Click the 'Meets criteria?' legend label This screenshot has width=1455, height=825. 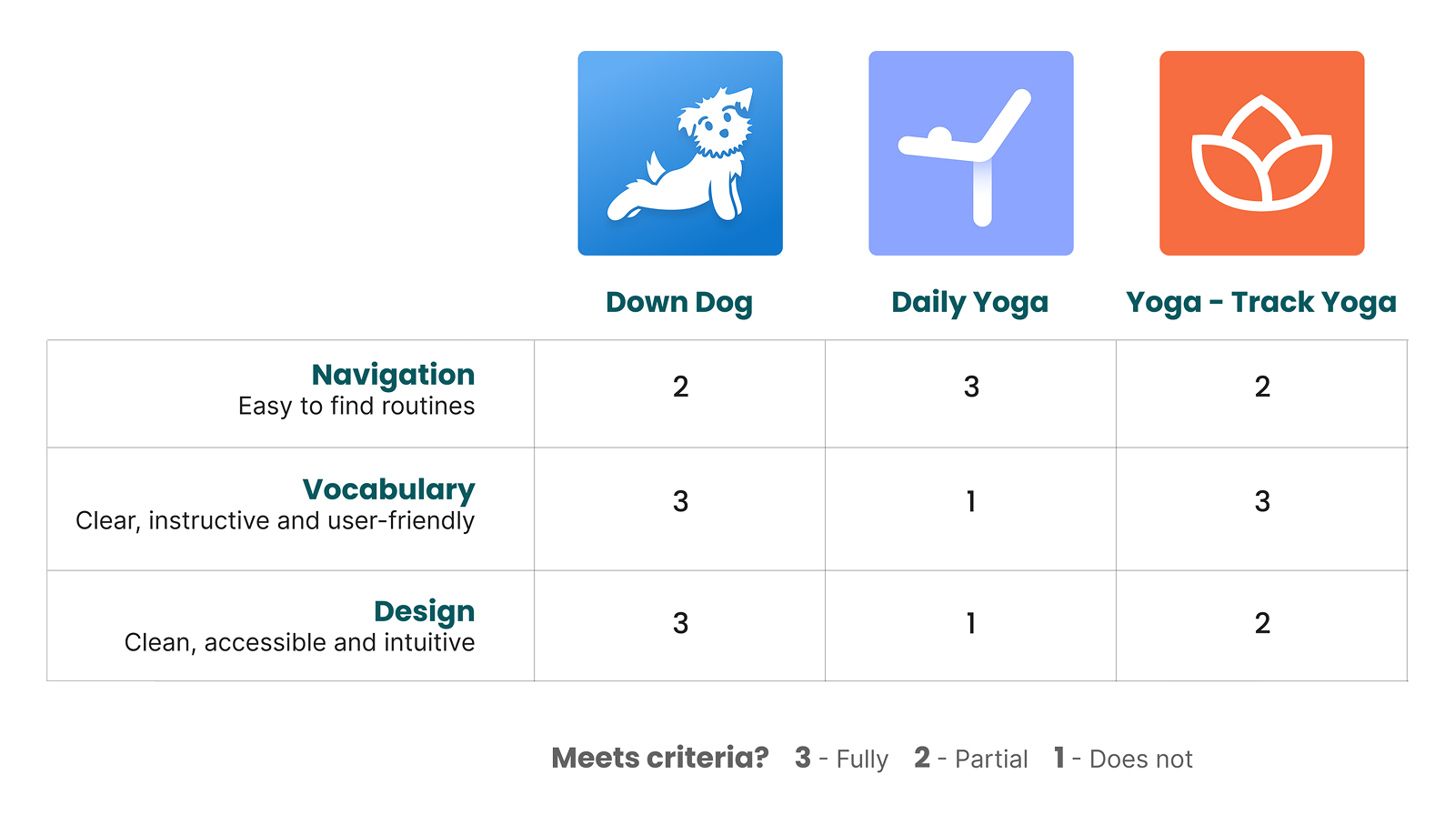660,758
